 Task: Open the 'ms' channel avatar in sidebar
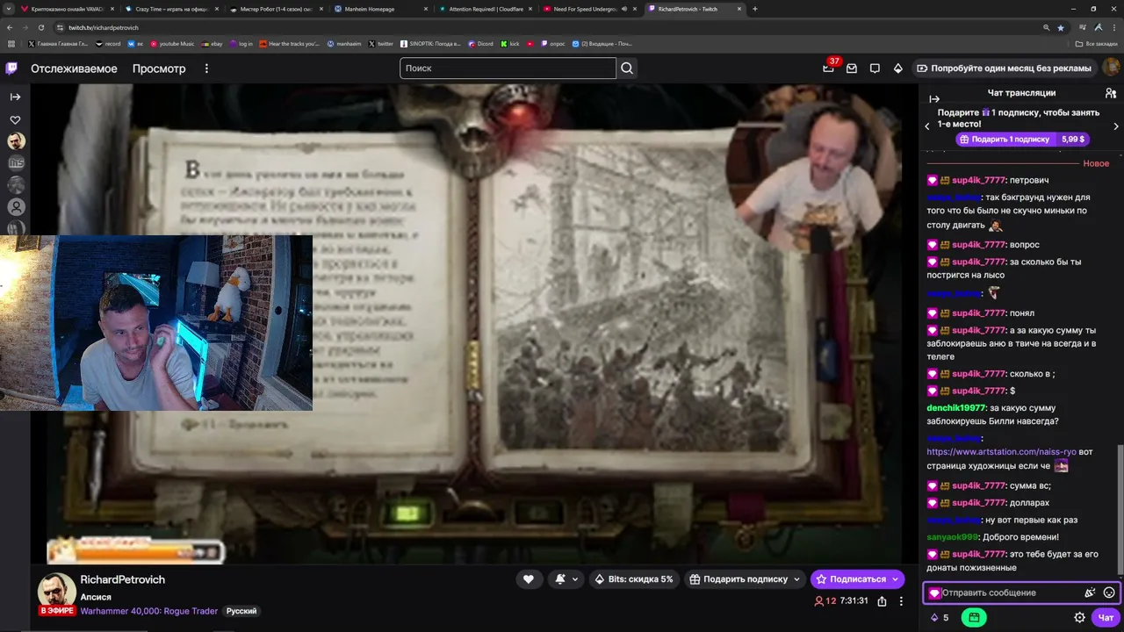click(16, 163)
